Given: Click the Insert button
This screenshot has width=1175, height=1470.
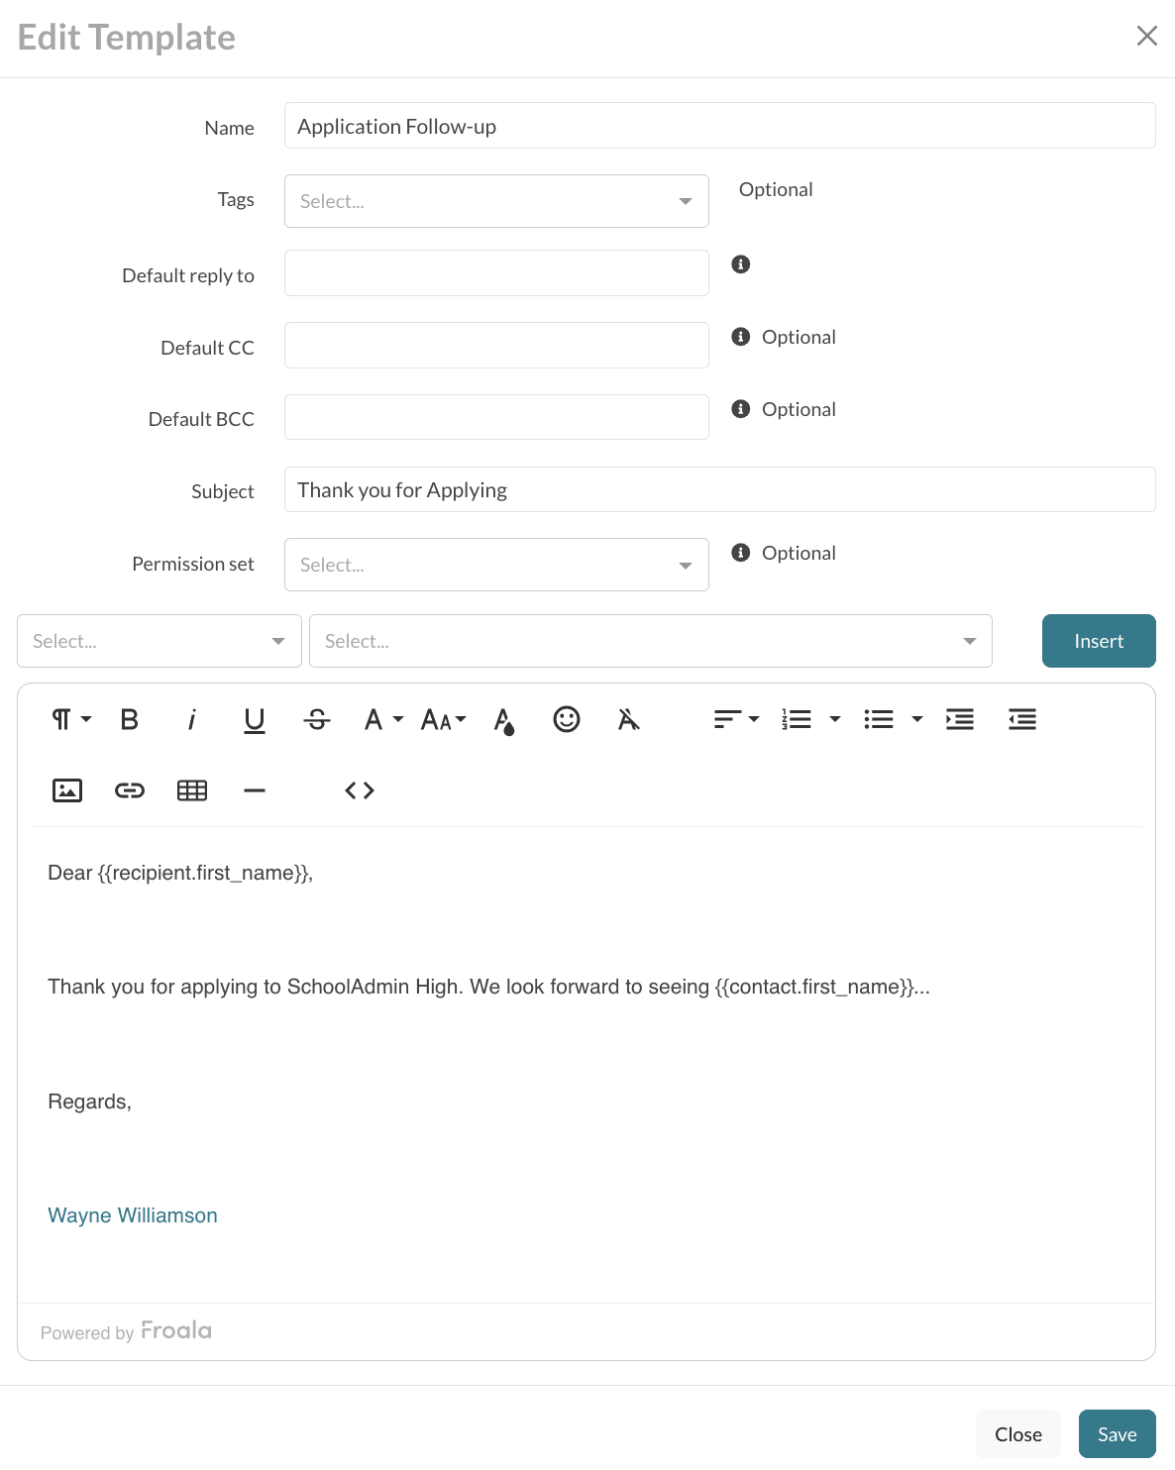Looking at the screenshot, I should pos(1099,641).
